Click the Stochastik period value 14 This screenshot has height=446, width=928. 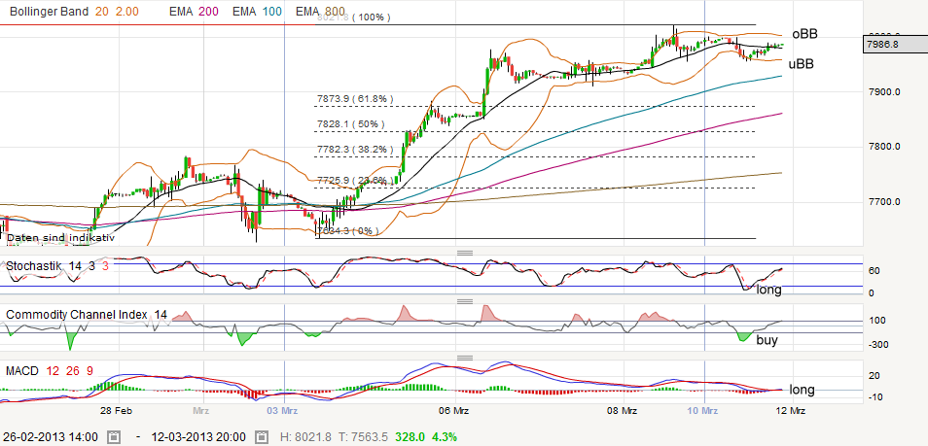(75, 266)
